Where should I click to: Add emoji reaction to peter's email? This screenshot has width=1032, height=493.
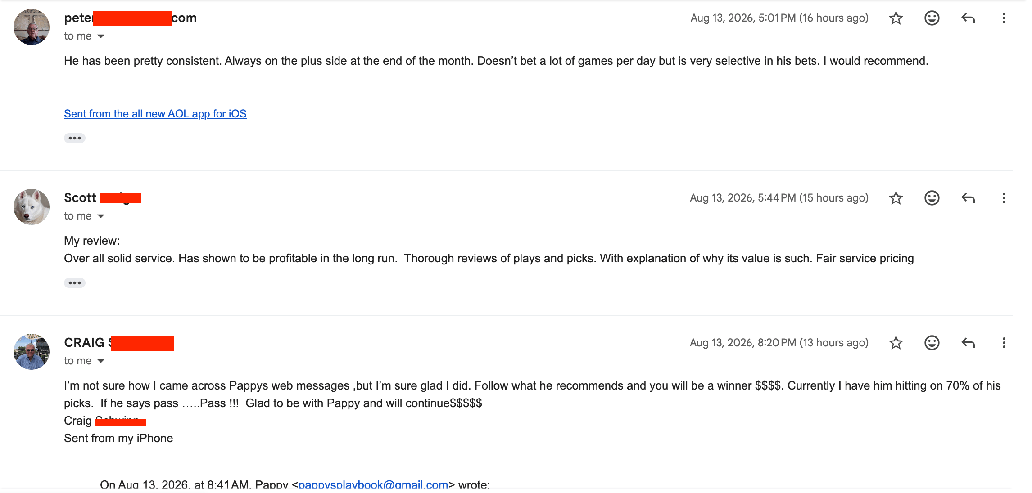click(x=932, y=18)
